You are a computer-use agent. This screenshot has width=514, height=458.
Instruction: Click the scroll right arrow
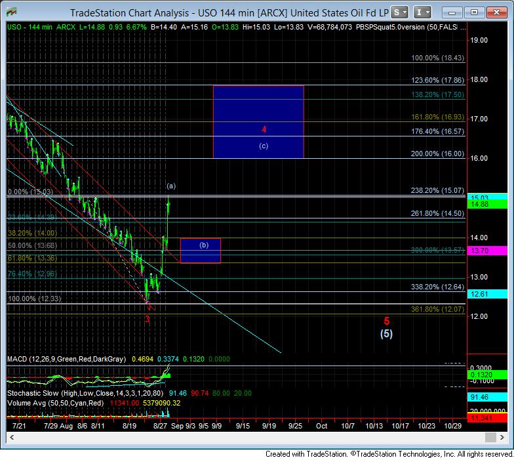502,437
